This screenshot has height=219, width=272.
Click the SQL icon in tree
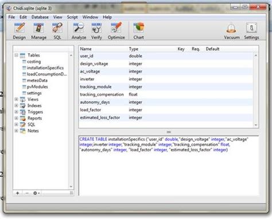coord(22,125)
